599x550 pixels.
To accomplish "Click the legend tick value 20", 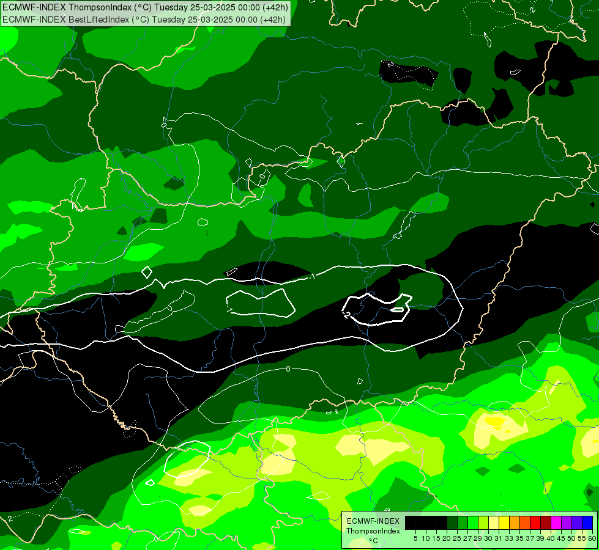I will 447,538.
